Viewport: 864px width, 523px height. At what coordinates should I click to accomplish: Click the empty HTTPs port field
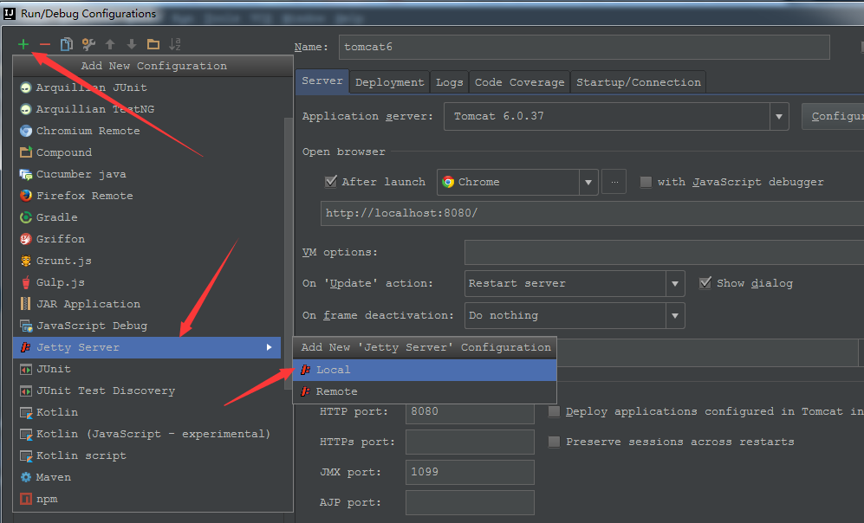(x=470, y=442)
